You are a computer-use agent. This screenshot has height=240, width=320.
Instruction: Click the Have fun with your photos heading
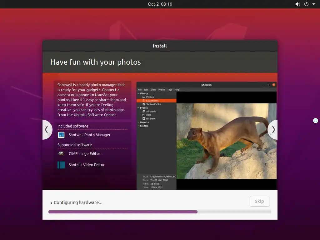(x=96, y=62)
